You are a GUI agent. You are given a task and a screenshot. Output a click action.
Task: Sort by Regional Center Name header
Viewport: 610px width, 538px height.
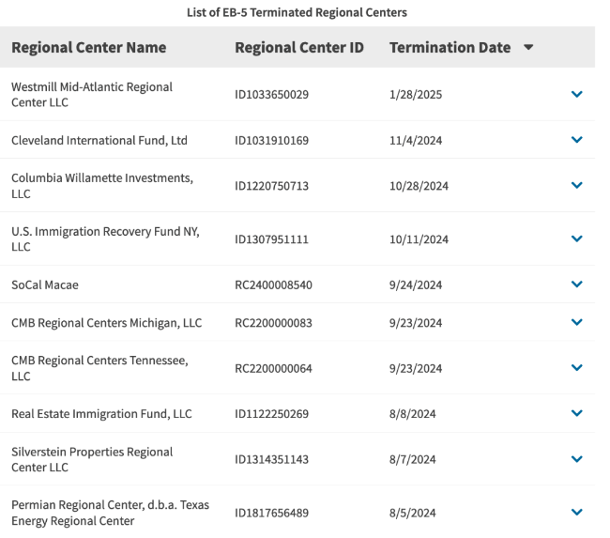[x=89, y=48]
